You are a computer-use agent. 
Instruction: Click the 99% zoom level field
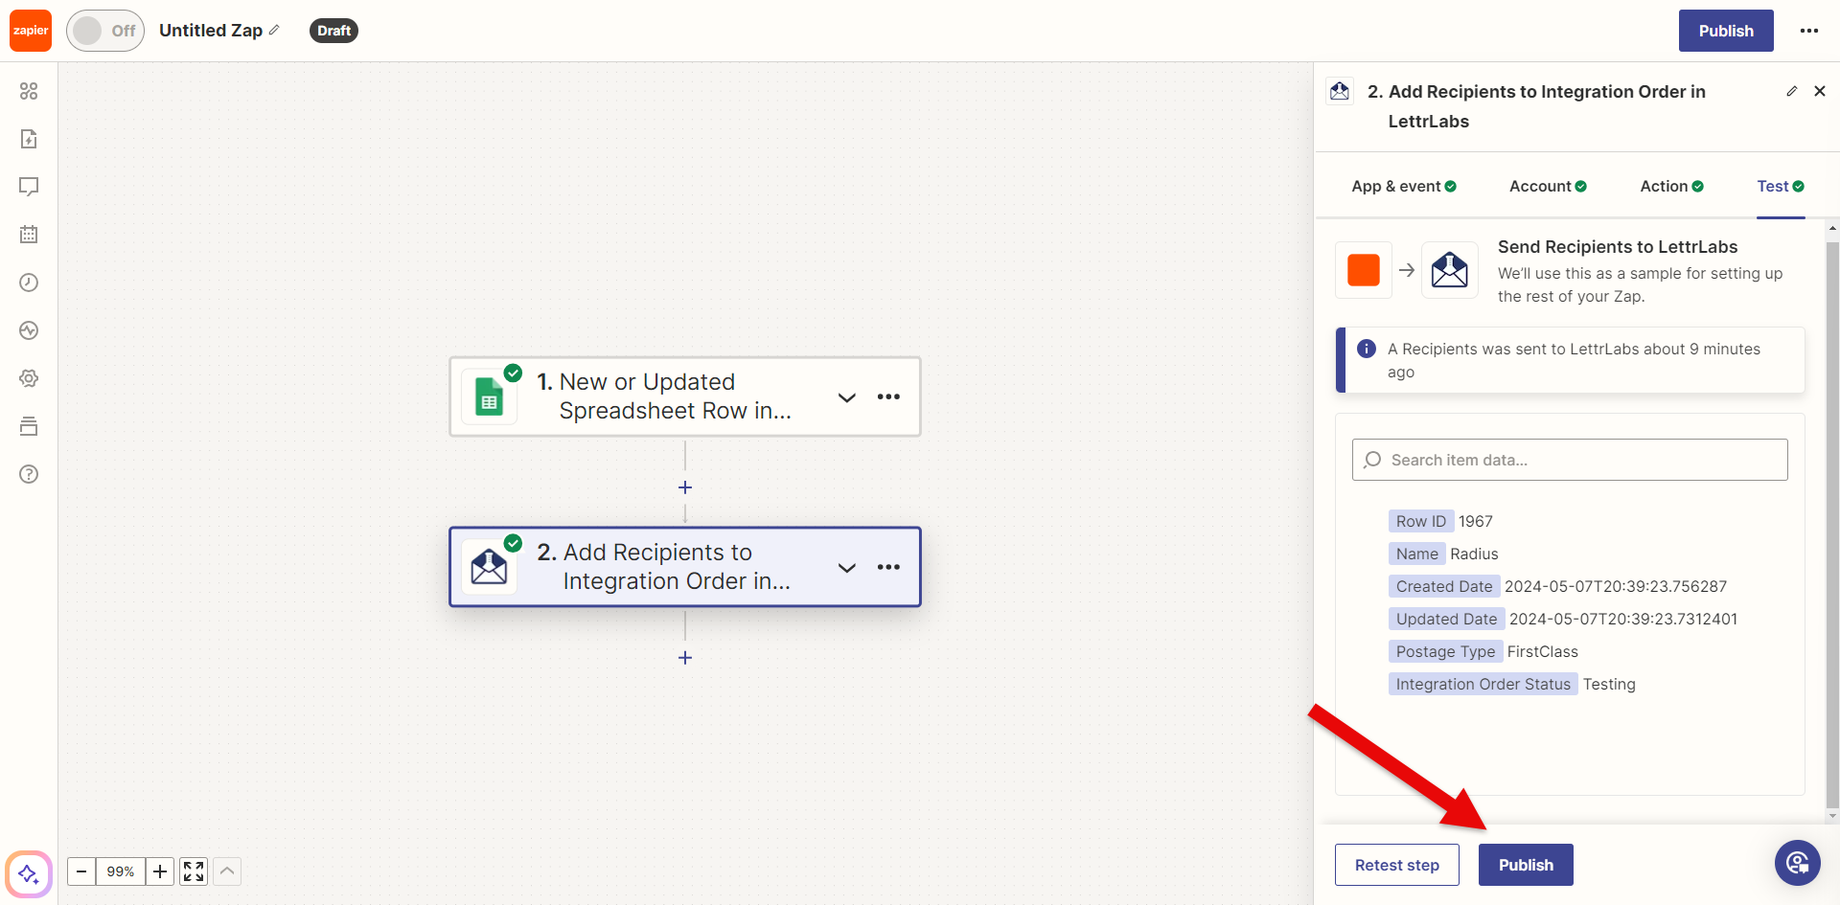point(121,871)
